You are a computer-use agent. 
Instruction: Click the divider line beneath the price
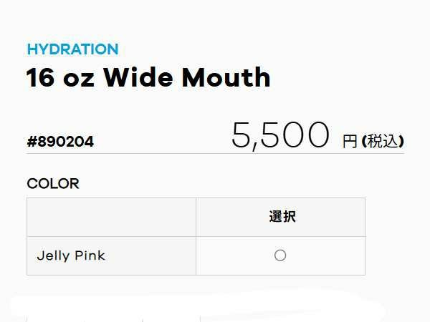(215, 153)
